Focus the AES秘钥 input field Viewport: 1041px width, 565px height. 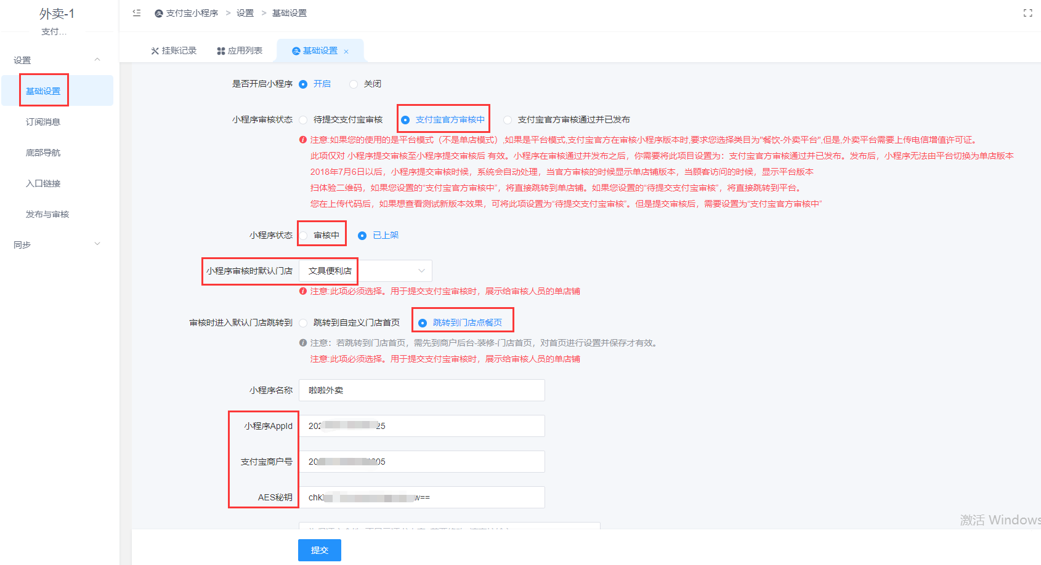(422, 497)
